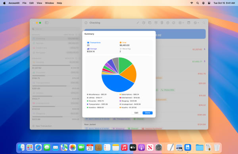Open the ellipsis options dropdown in toolbar

(196, 23)
